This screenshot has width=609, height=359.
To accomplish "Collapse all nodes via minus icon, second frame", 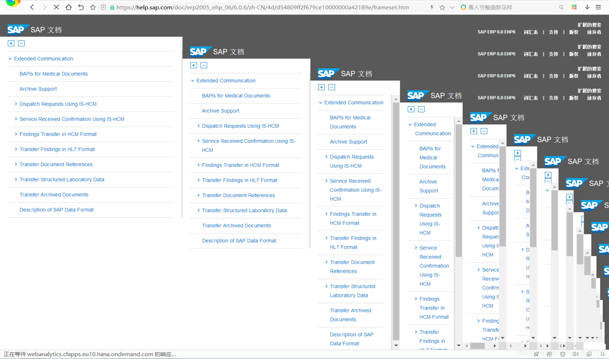I will click(x=204, y=65).
